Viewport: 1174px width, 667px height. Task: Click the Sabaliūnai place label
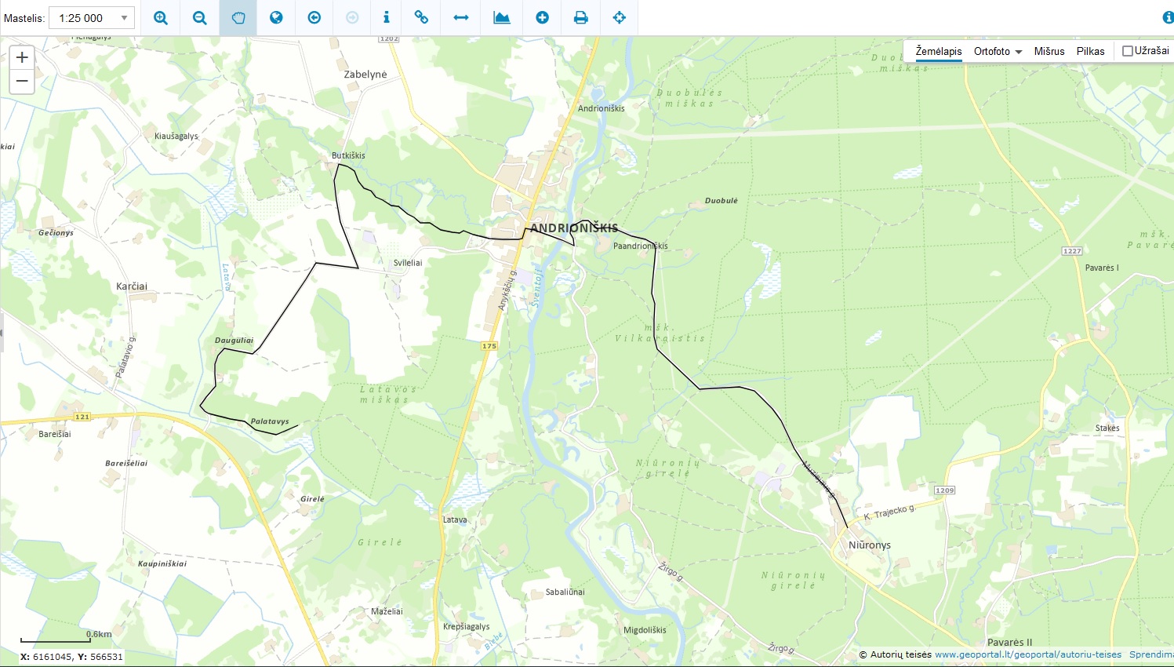pyautogui.click(x=565, y=592)
